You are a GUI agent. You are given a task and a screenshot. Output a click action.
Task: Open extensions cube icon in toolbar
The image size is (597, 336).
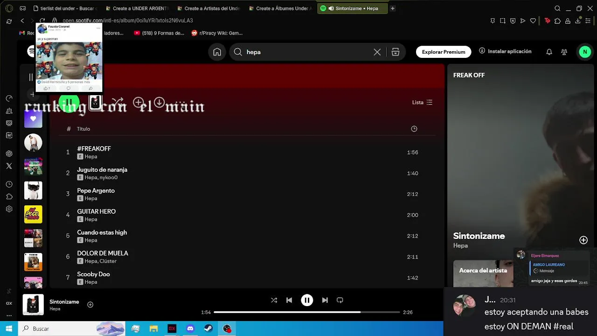pyautogui.click(x=557, y=21)
